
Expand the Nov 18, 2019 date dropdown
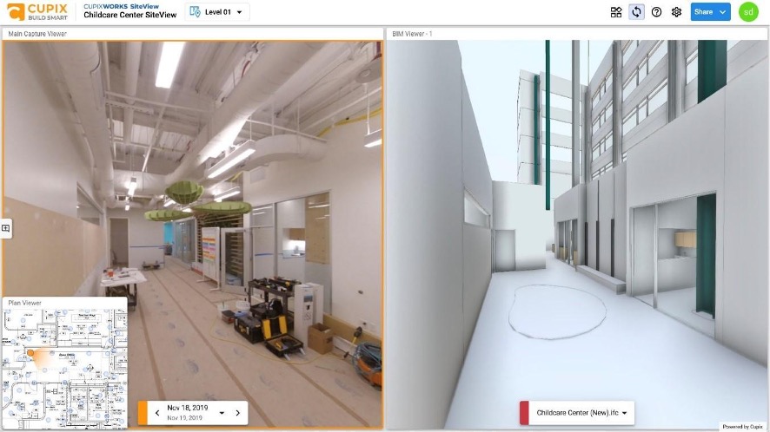pyautogui.click(x=222, y=413)
